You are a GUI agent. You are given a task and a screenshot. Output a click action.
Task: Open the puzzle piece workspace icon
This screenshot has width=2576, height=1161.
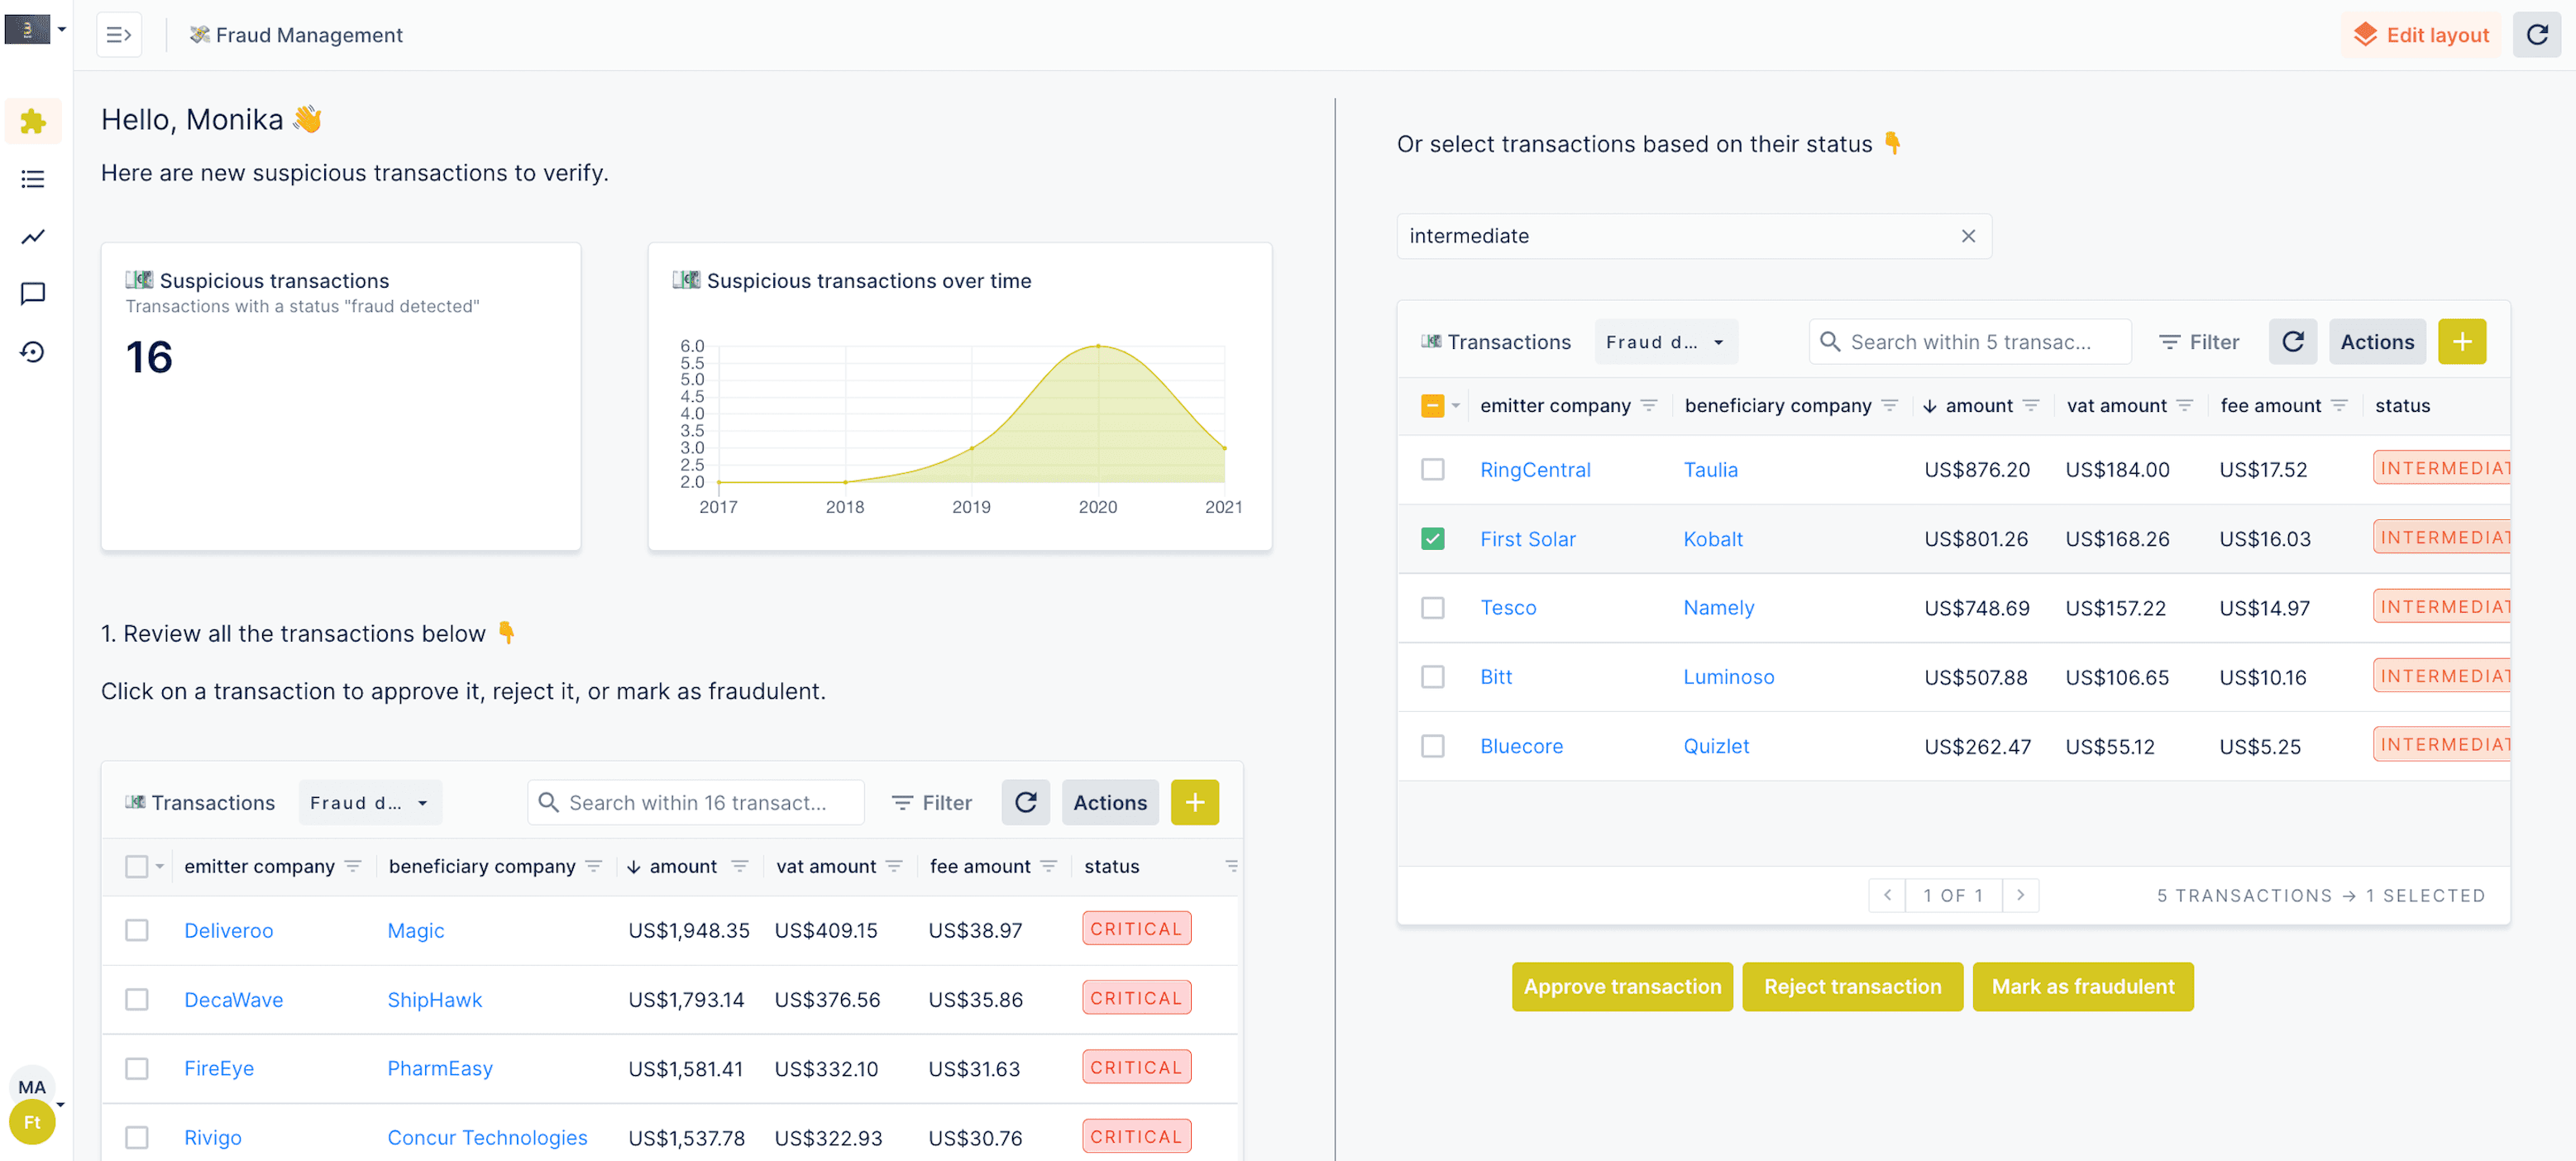click(33, 121)
